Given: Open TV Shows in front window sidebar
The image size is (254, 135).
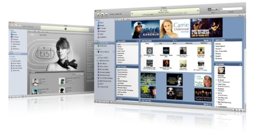Looking at the screenshot, I should (102, 28).
